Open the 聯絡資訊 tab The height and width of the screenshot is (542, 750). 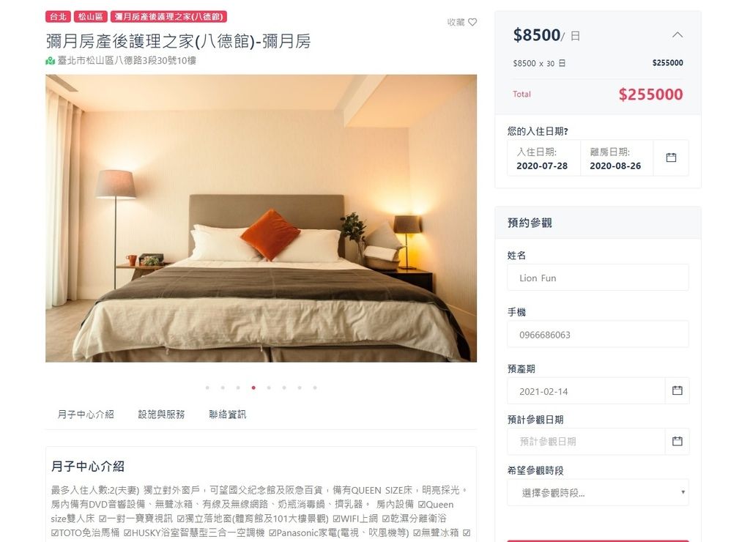click(228, 415)
